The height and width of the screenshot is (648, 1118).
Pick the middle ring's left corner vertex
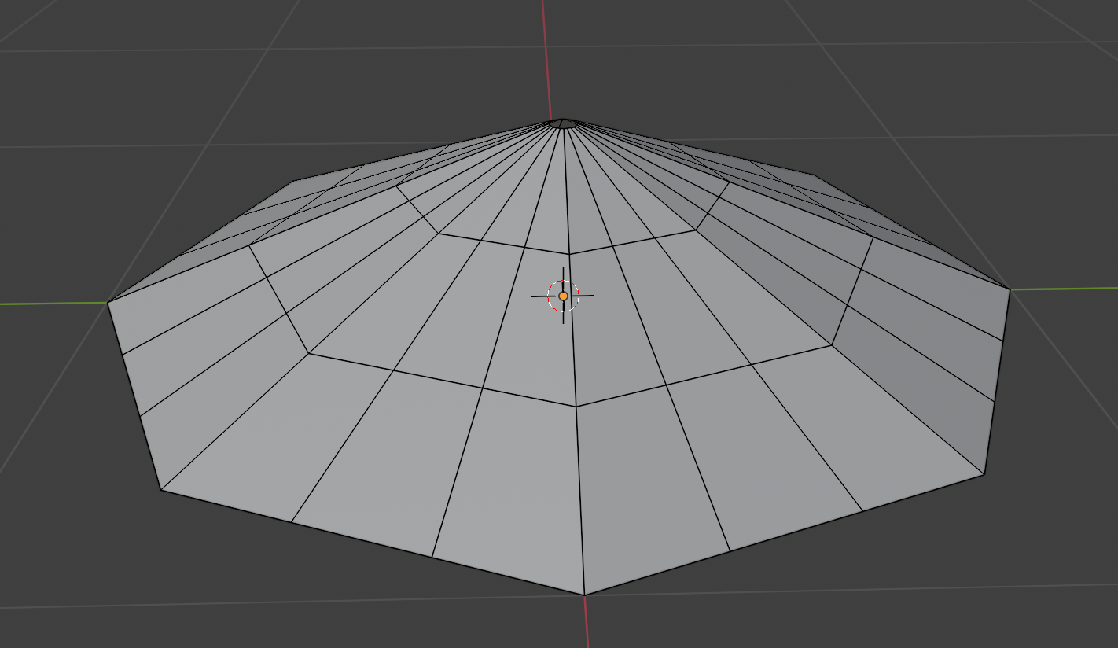point(308,353)
